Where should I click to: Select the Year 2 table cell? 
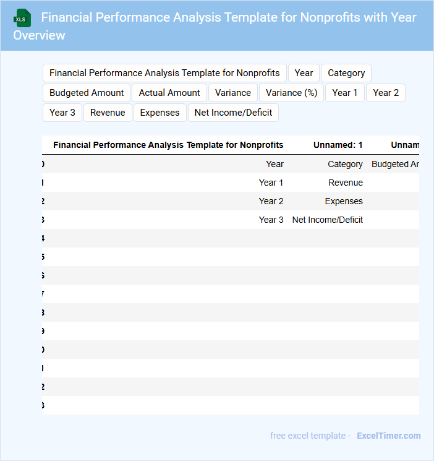tap(271, 201)
